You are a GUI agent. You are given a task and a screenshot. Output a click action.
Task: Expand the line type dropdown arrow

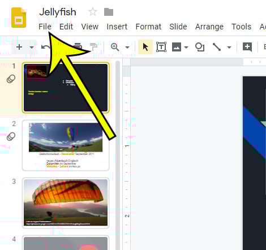click(229, 47)
